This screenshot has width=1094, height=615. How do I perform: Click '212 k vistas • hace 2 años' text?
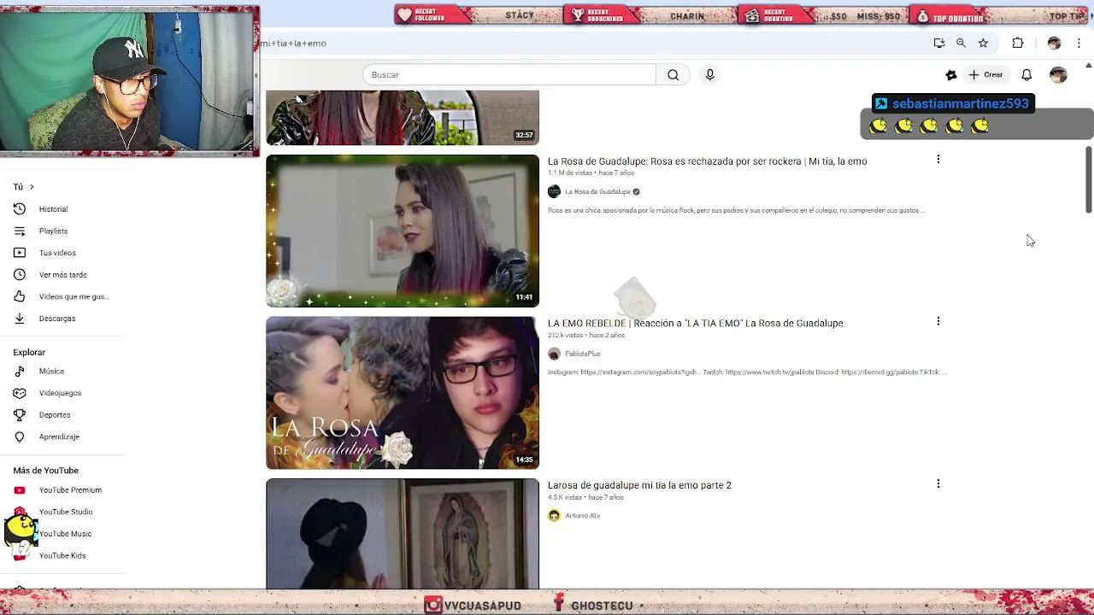[x=586, y=336]
